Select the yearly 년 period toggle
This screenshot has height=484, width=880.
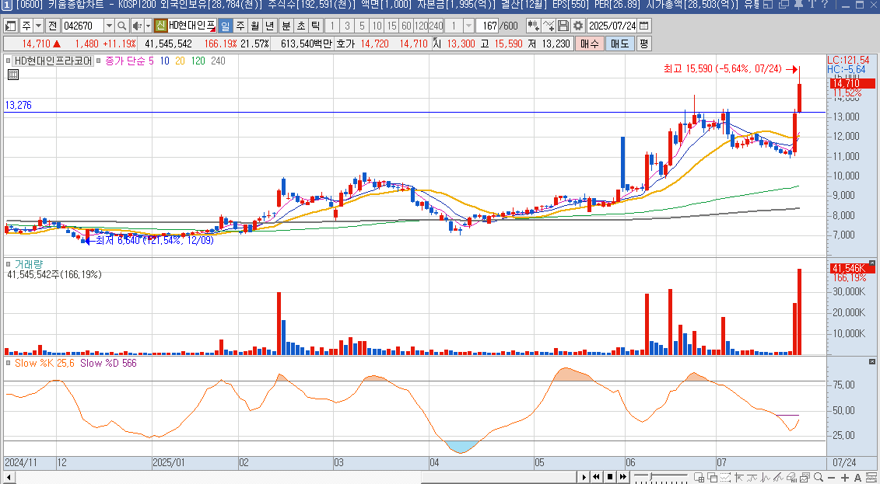pos(270,26)
